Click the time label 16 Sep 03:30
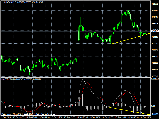 [x=95, y=117]
